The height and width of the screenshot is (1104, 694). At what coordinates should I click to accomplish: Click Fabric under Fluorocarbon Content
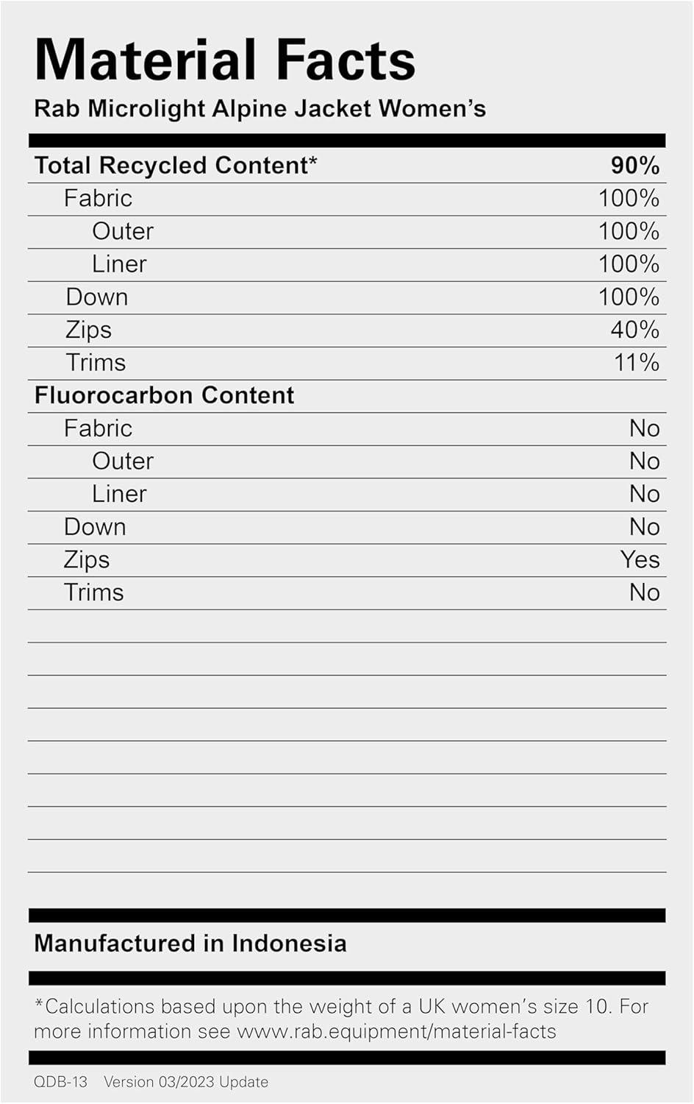pyautogui.click(x=98, y=428)
